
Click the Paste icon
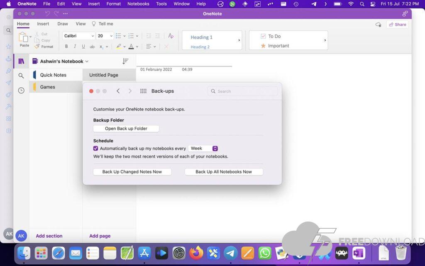[x=24, y=38]
